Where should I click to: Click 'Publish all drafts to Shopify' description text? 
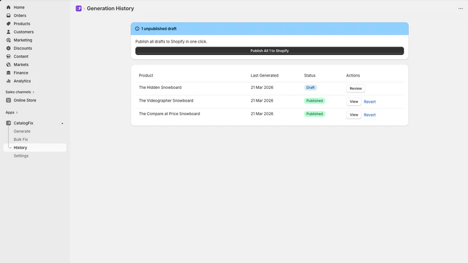171,41
